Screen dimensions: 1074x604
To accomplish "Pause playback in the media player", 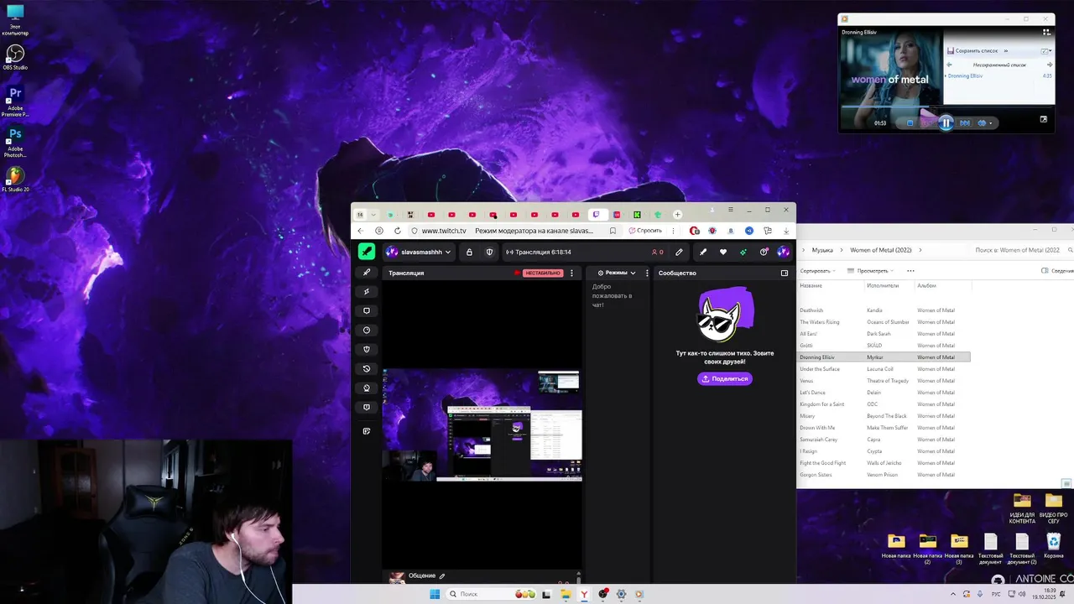I will (x=946, y=122).
